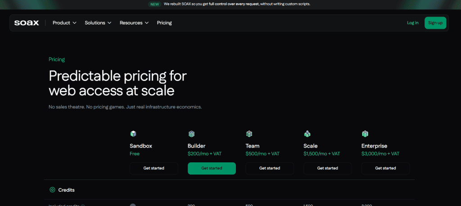Screen dimensions: 461x206
Task: Select Get started under Builder plan
Action: point(212,168)
